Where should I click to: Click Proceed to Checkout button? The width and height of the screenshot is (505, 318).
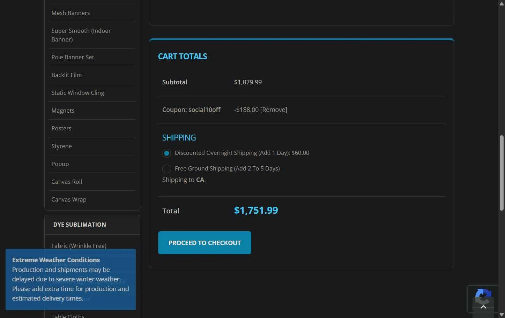click(205, 243)
